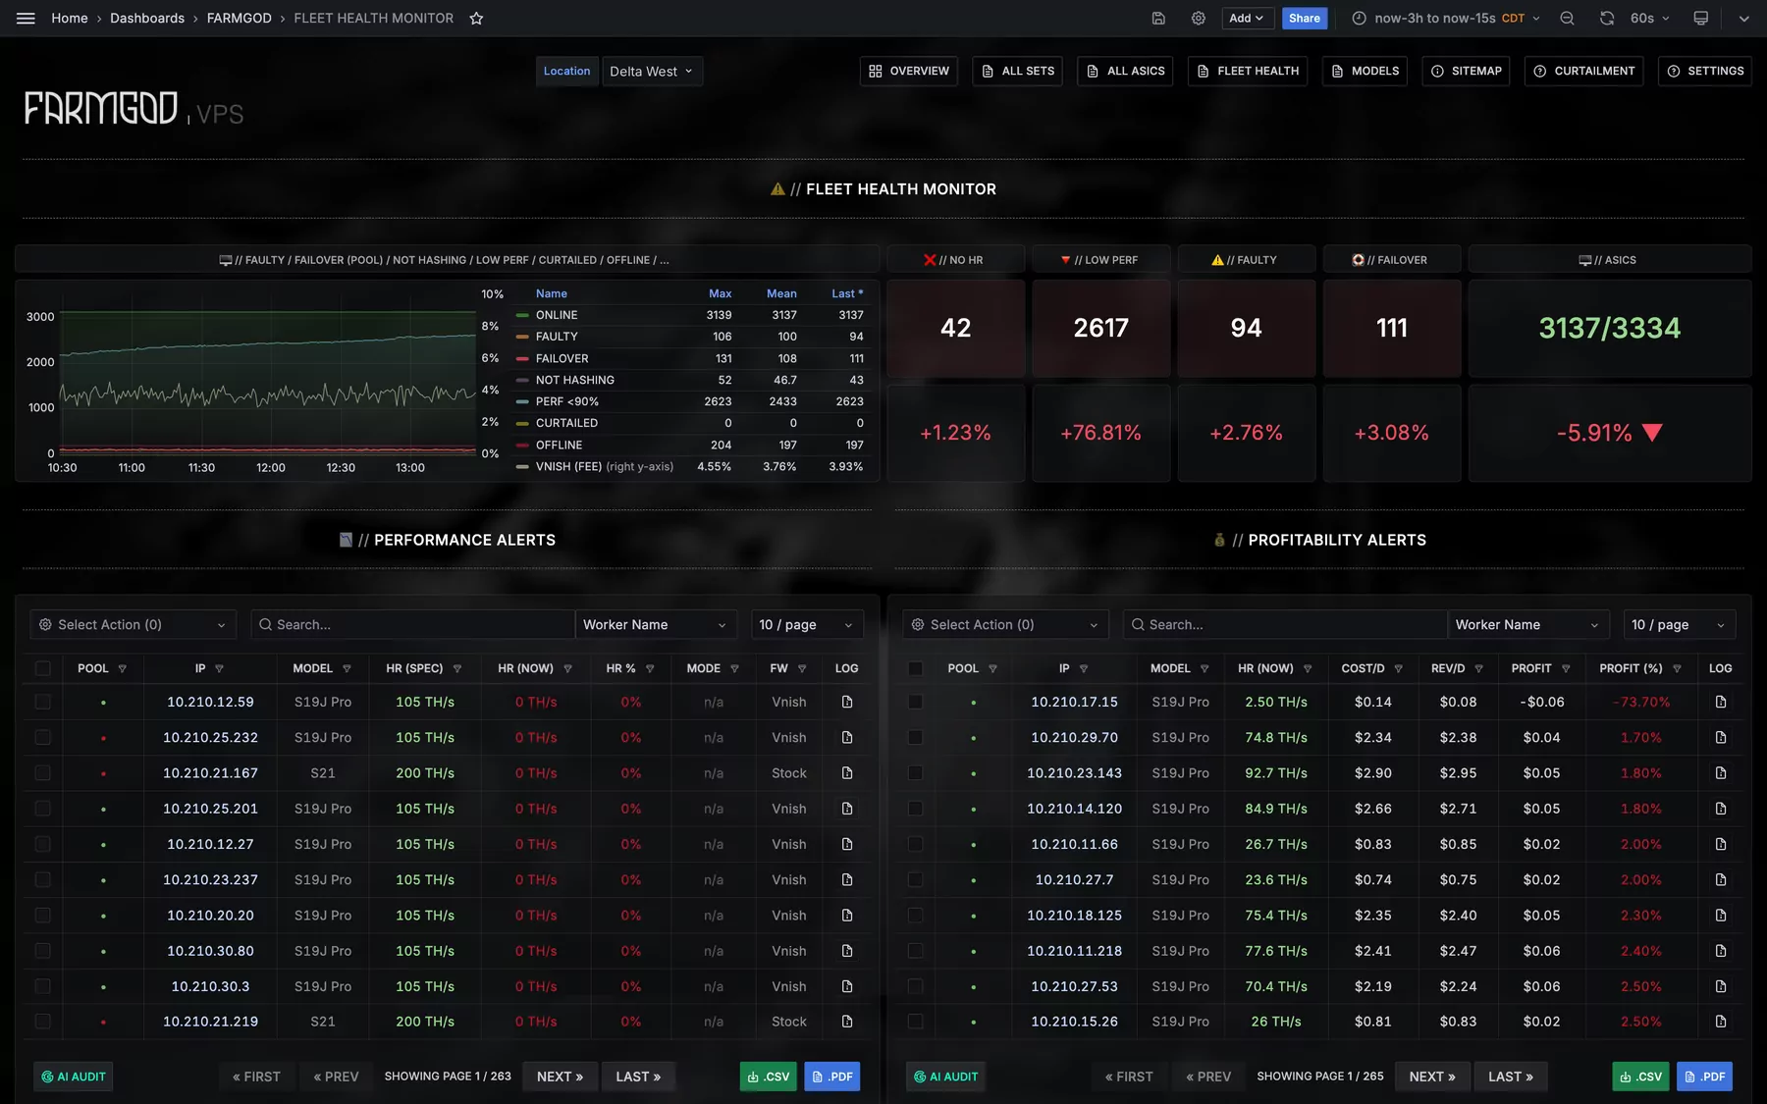Zoom out the time range
The image size is (1767, 1104).
1567,18
